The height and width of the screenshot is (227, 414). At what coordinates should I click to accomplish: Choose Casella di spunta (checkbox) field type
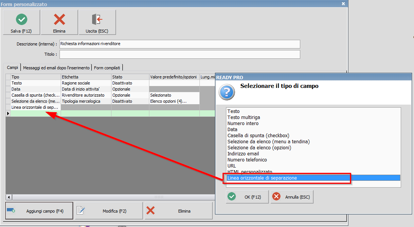click(259, 136)
